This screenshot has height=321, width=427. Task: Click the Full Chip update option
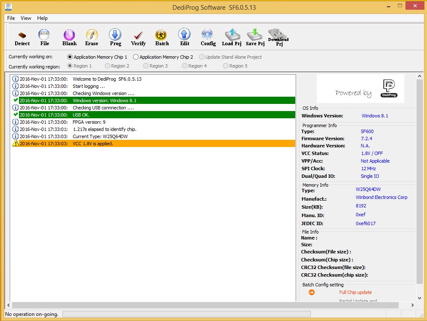pos(355,292)
